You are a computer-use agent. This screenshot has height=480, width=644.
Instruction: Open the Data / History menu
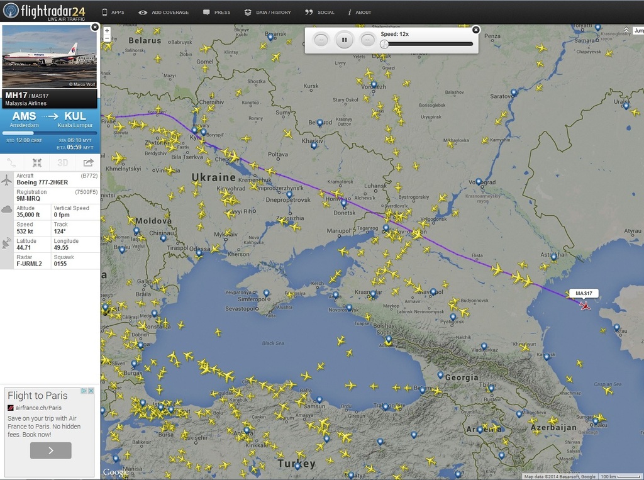pos(267,13)
